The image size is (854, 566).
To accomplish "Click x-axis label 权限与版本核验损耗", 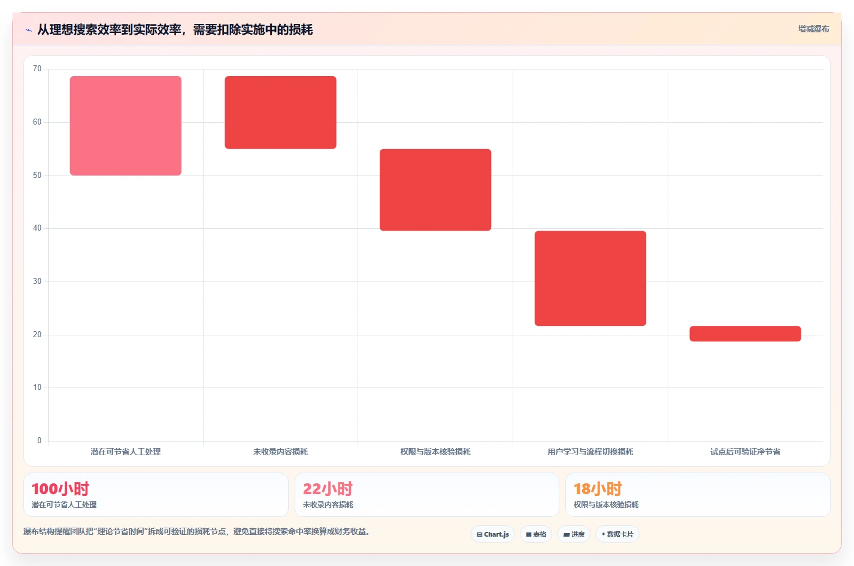I will [435, 452].
